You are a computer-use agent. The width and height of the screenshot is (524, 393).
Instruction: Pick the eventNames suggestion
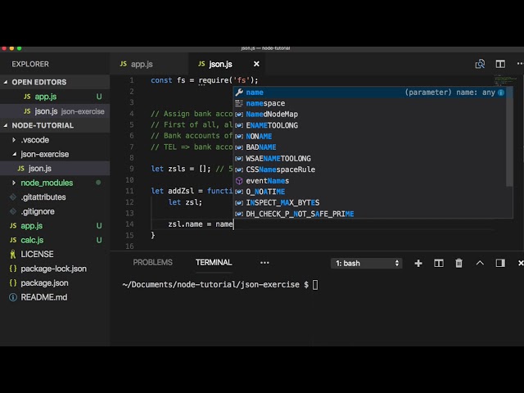[369, 181]
